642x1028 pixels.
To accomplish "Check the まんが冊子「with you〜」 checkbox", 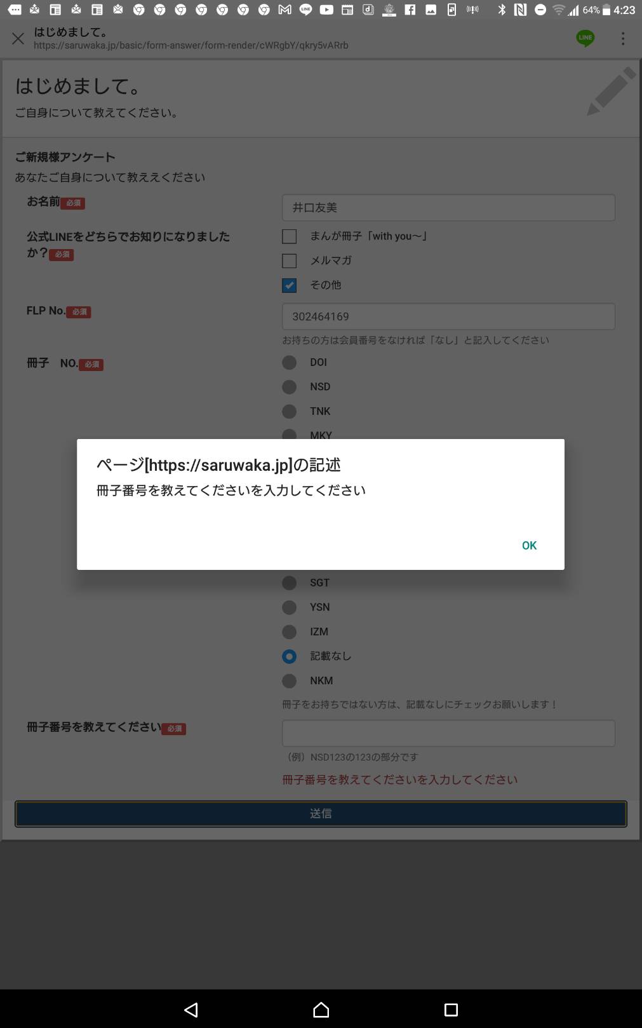I will 289,236.
